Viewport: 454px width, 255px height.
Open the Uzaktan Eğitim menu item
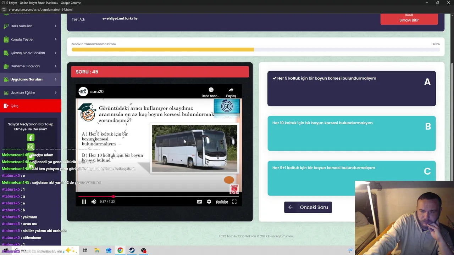pyautogui.click(x=31, y=93)
